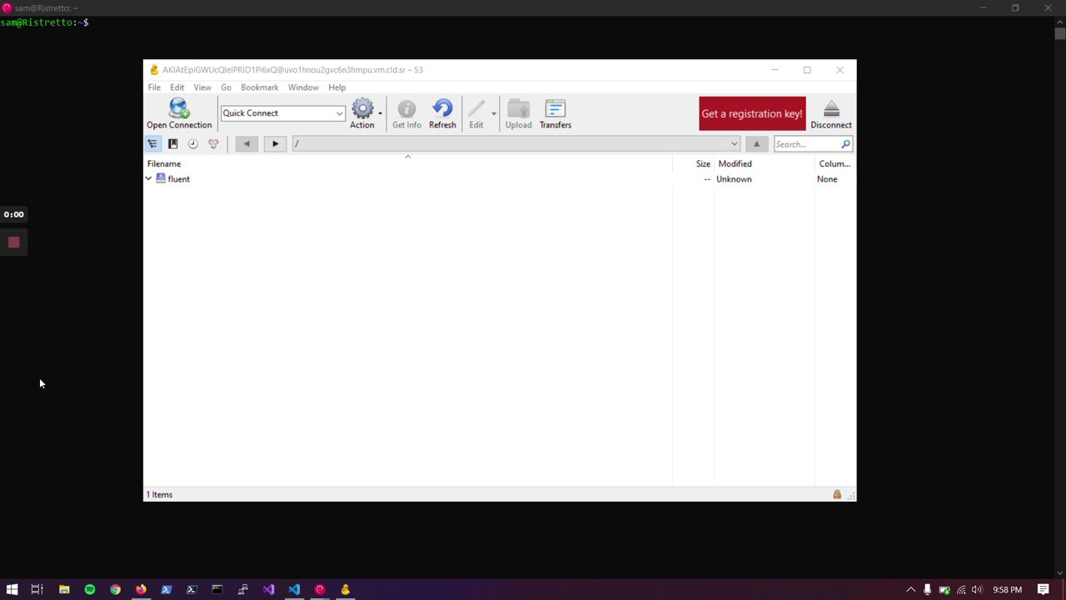Sort by the Size column header
The height and width of the screenshot is (600, 1066).
[x=693, y=164]
